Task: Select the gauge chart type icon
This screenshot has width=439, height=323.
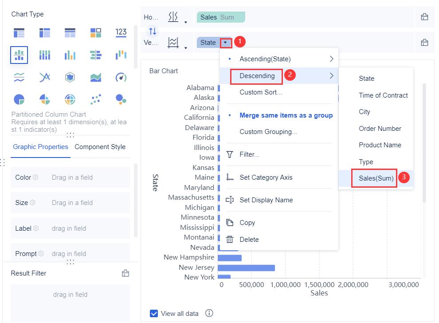Action: coord(122,77)
